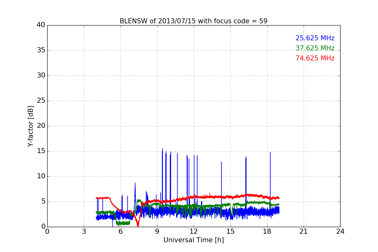Viewport: 378px width, 252px height.
Task: Click y-axis tick label 20
Action: coord(41,126)
